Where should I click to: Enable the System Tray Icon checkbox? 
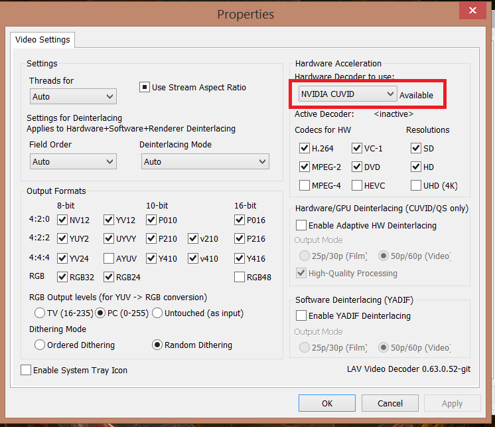tap(26, 370)
